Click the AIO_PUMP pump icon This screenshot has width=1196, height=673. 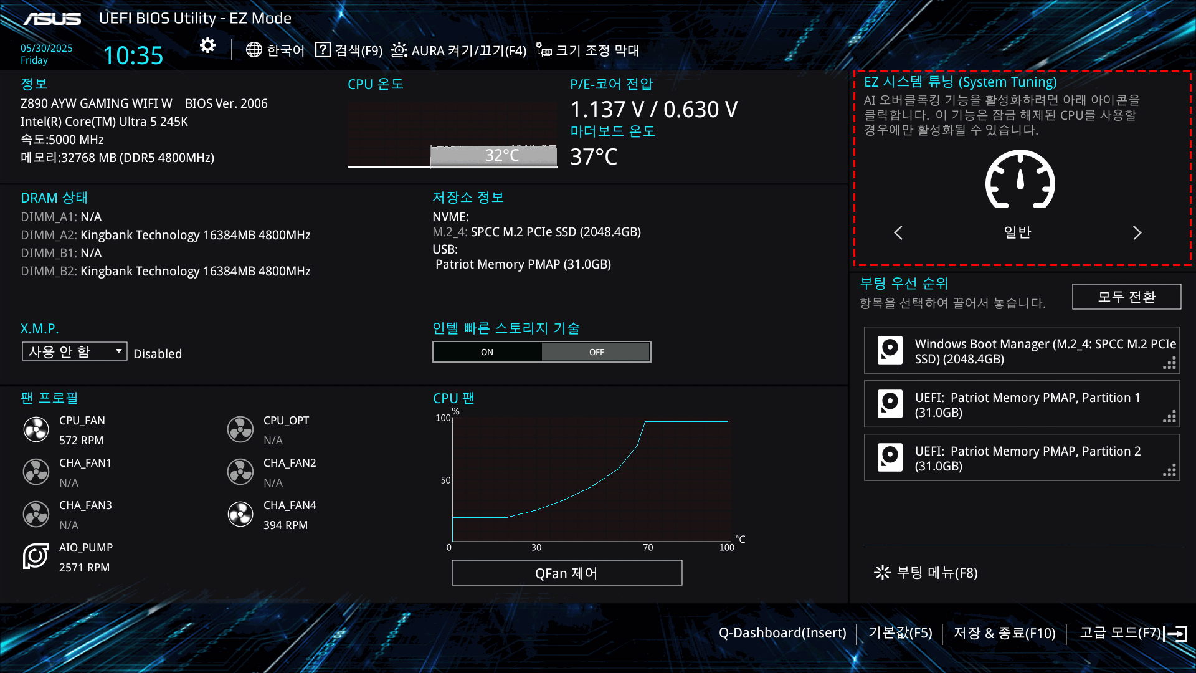click(36, 556)
